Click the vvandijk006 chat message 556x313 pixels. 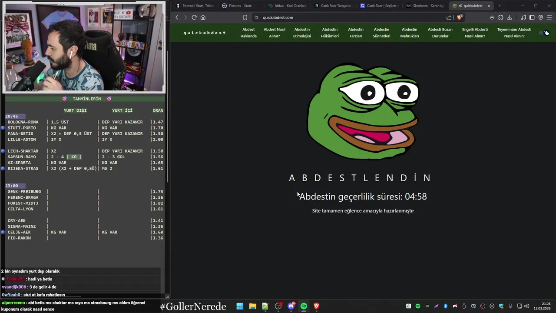(x=29, y=287)
